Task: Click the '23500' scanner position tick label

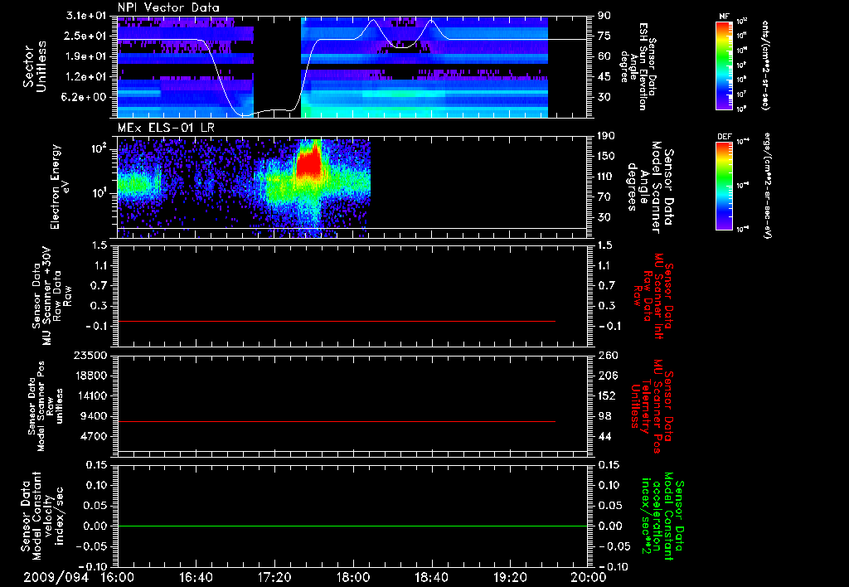Action: pyautogui.click(x=90, y=355)
